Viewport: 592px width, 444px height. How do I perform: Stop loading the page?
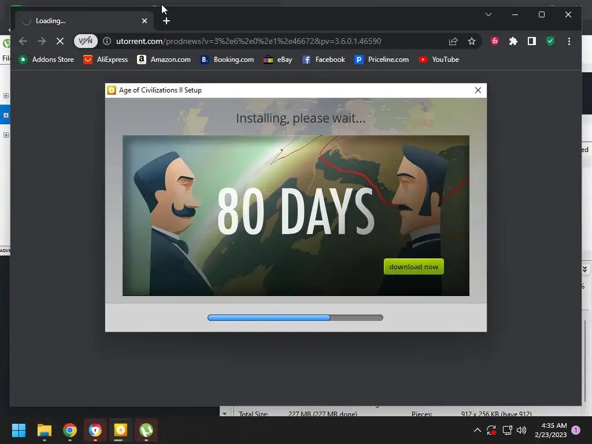click(x=60, y=41)
